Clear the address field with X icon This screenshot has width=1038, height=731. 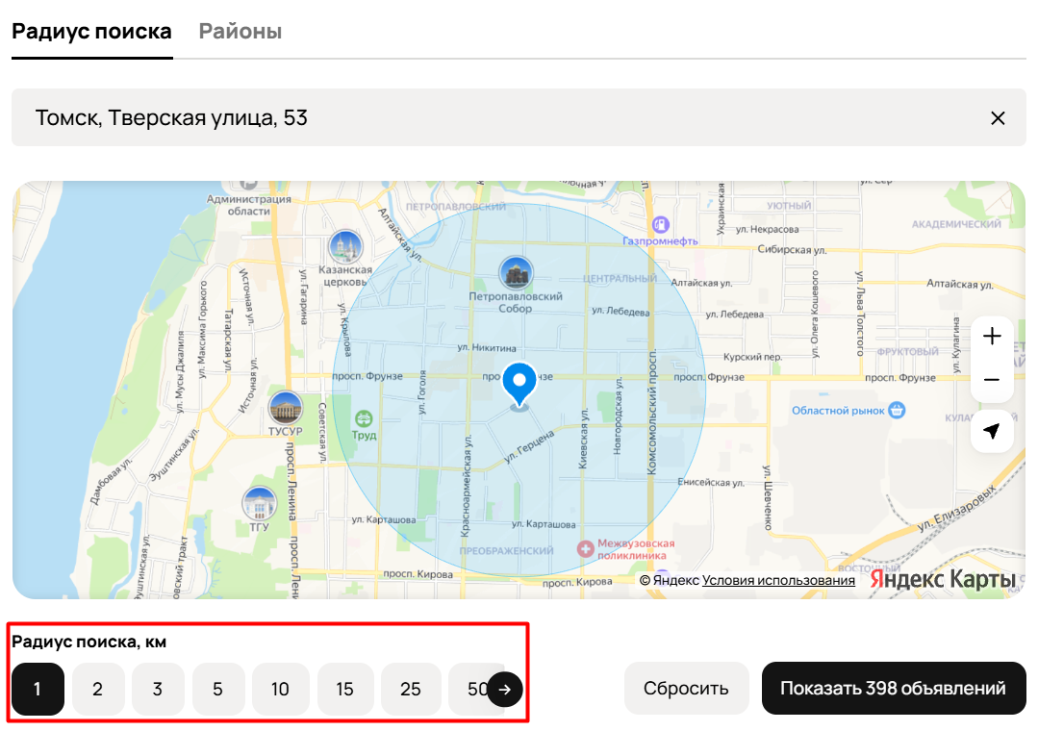click(998, 118)
